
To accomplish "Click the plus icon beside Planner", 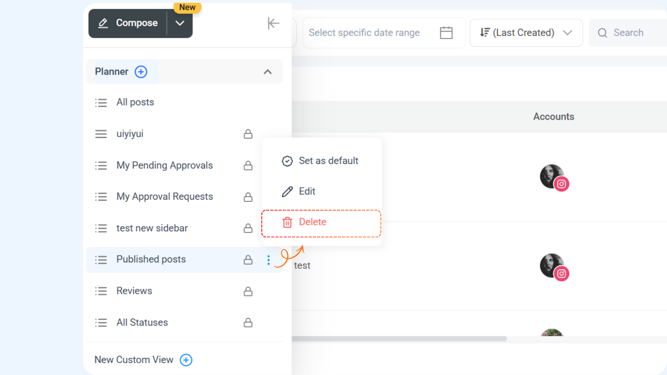I will pyautogui.click(x=141, y=72).
